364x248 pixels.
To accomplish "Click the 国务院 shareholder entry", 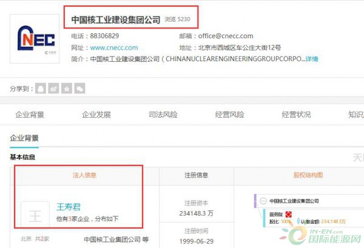I will tap(277, 214).
